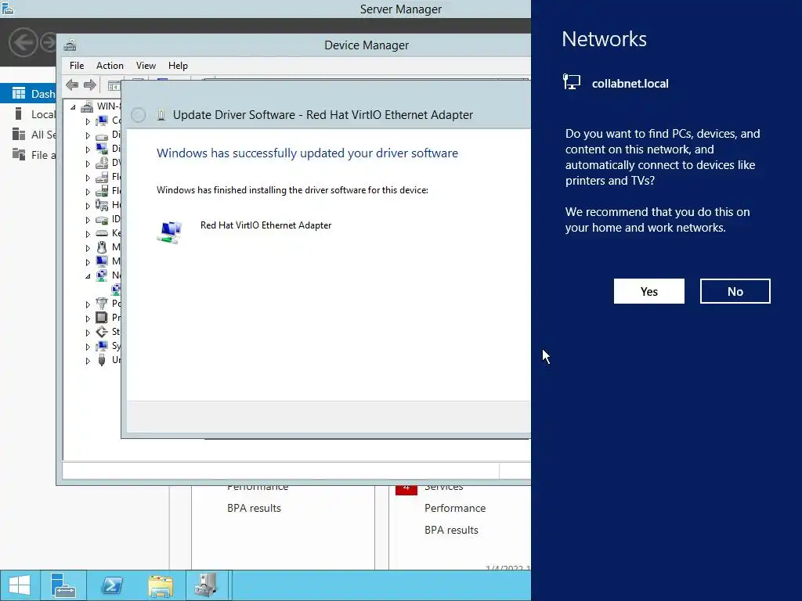Click the Windows Start button

[20, 585]
